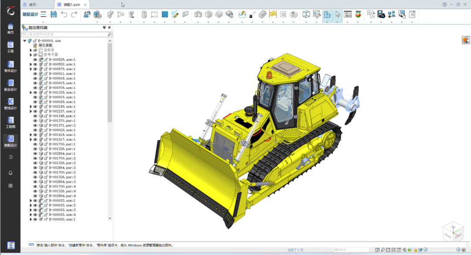The height and width of the screenshot is (255, 471).
Task: Collapse the B-000001.asm root node
Action: point(24,41)
